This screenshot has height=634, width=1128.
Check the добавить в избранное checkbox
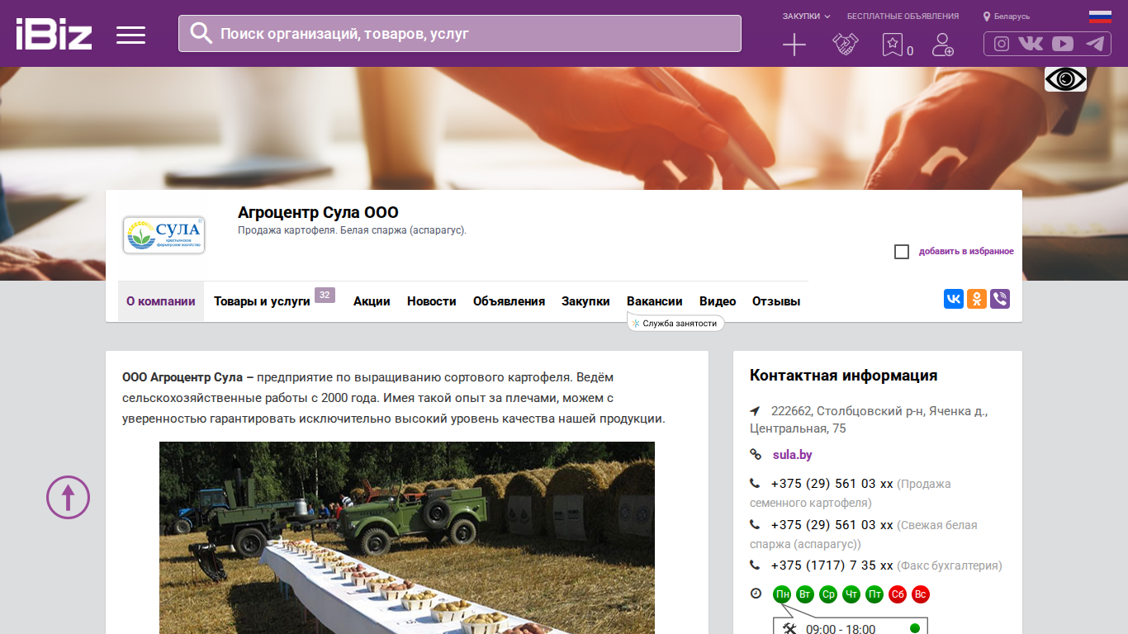point(902,252)
